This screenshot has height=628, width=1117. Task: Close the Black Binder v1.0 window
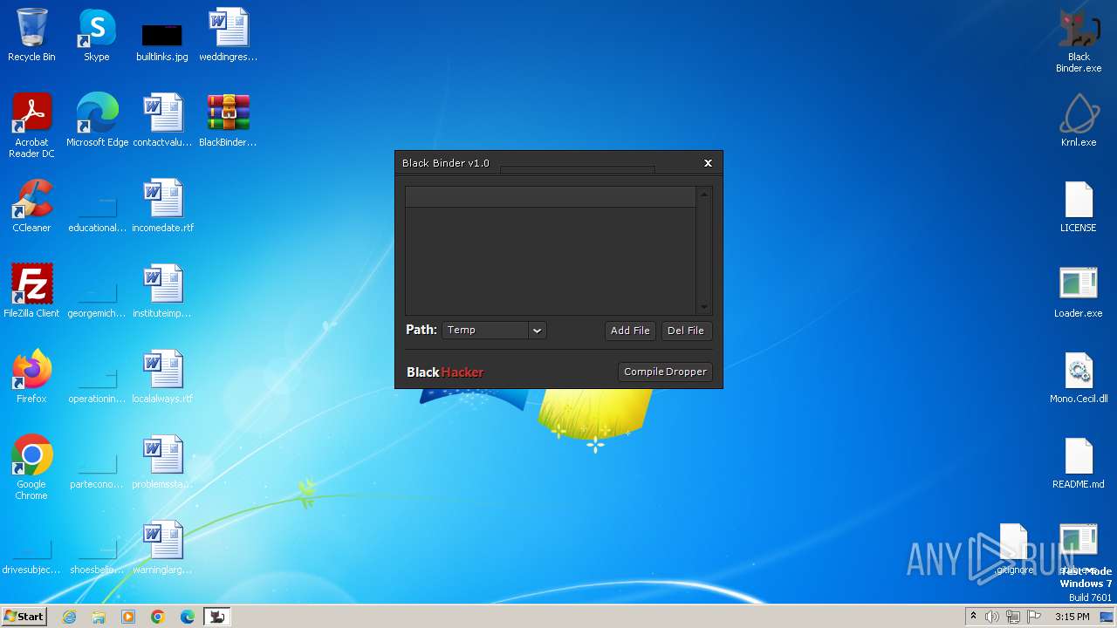point(708,163)
